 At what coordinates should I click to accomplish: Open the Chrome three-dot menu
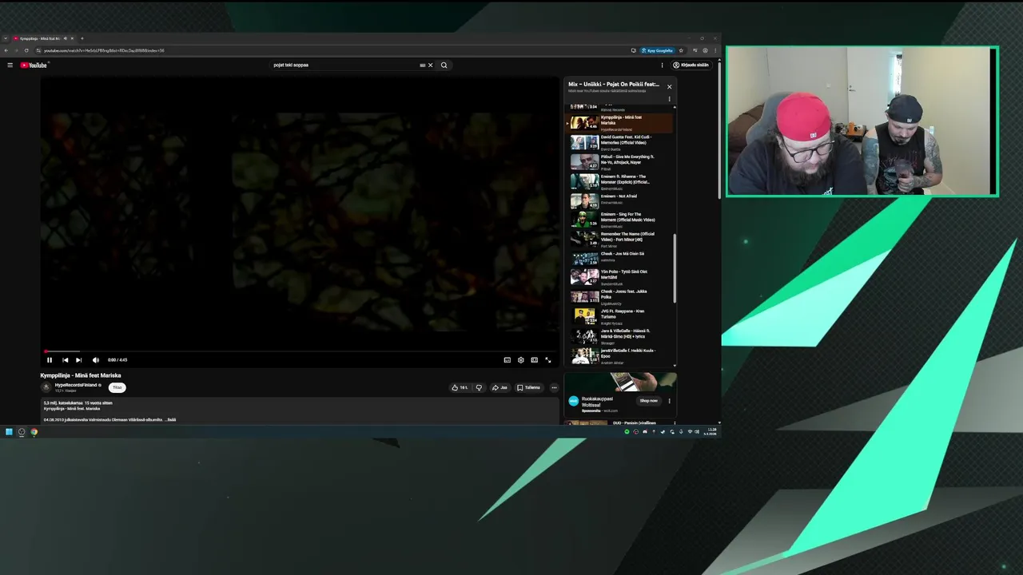(x=715, y=50)
